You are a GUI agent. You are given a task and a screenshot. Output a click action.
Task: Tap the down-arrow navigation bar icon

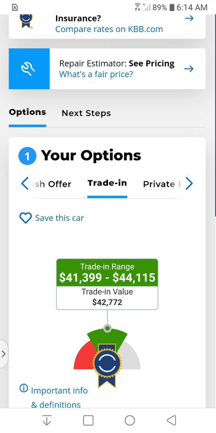coord(46,420)
